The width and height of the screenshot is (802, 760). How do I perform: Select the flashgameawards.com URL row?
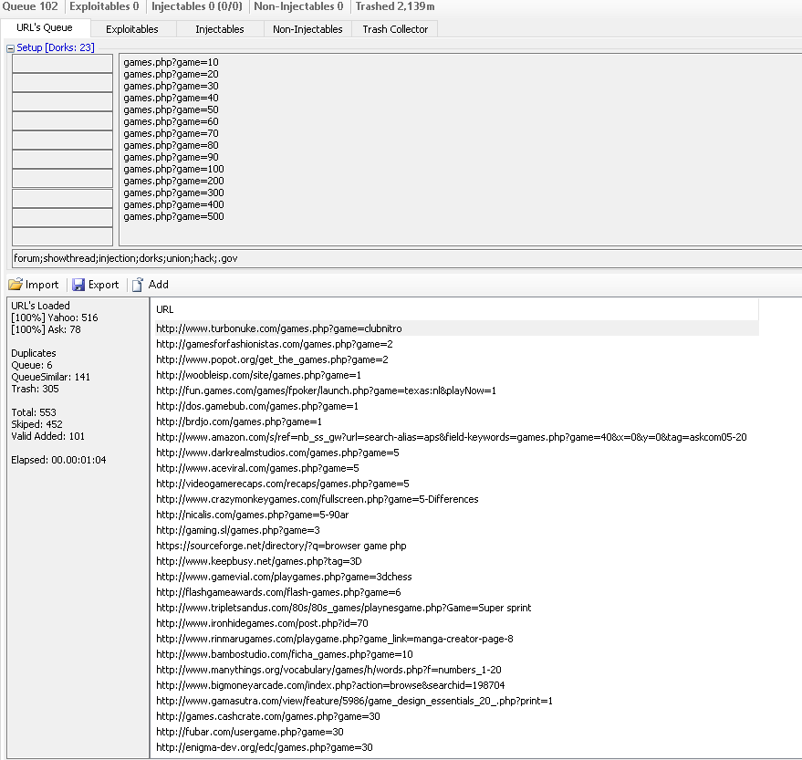coord(457,592)
